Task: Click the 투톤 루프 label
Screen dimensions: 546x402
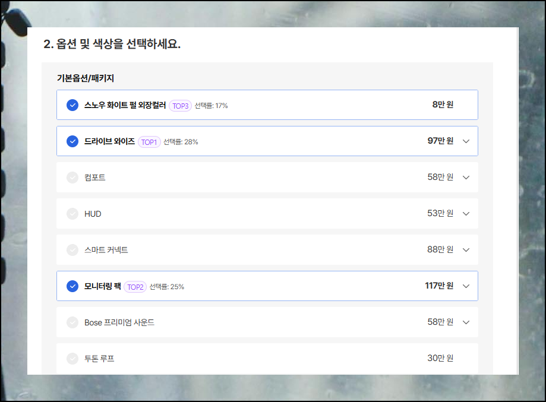Action: point(99,359)
